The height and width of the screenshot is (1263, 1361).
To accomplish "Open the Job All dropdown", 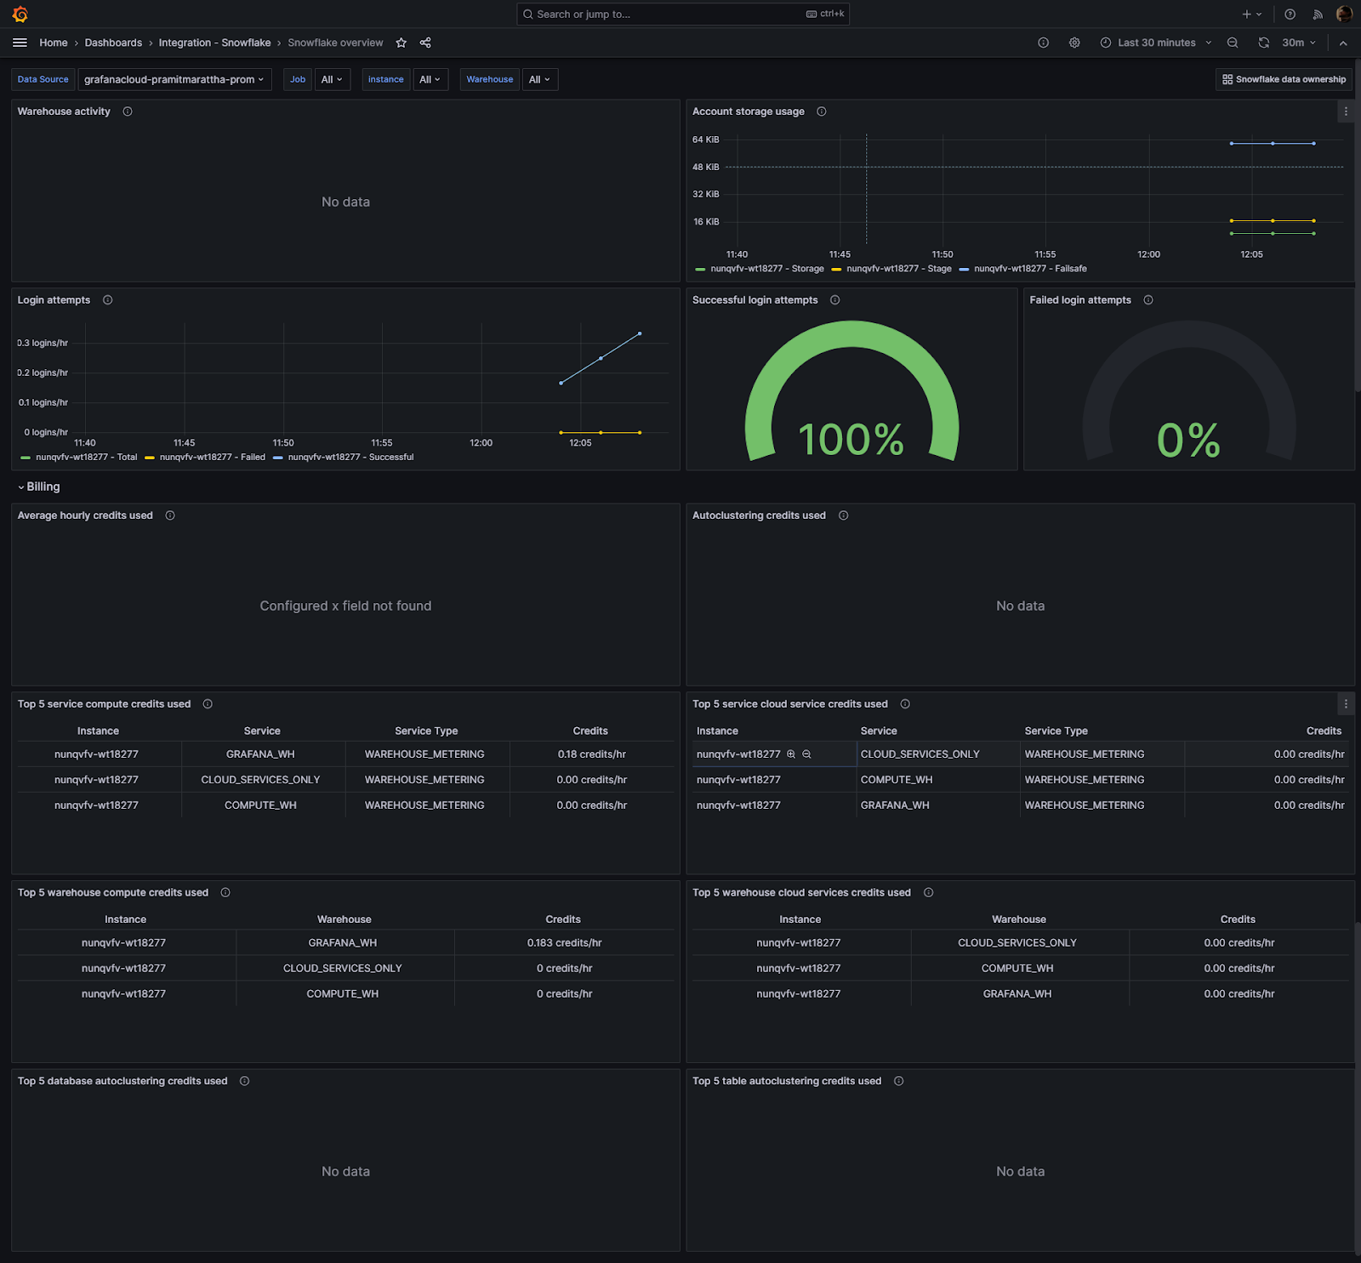I will pos(332,79).
